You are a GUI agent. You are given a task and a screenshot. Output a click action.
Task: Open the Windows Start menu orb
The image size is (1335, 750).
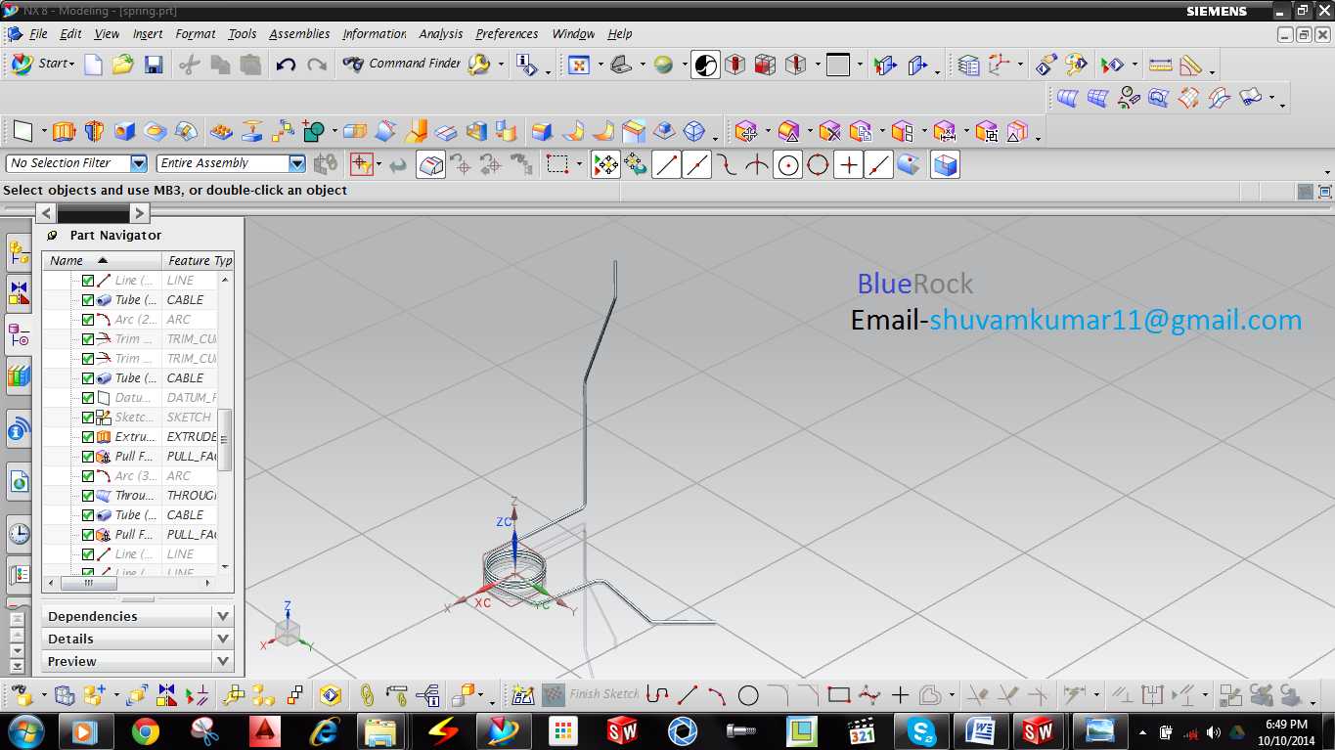coord(24,731)
